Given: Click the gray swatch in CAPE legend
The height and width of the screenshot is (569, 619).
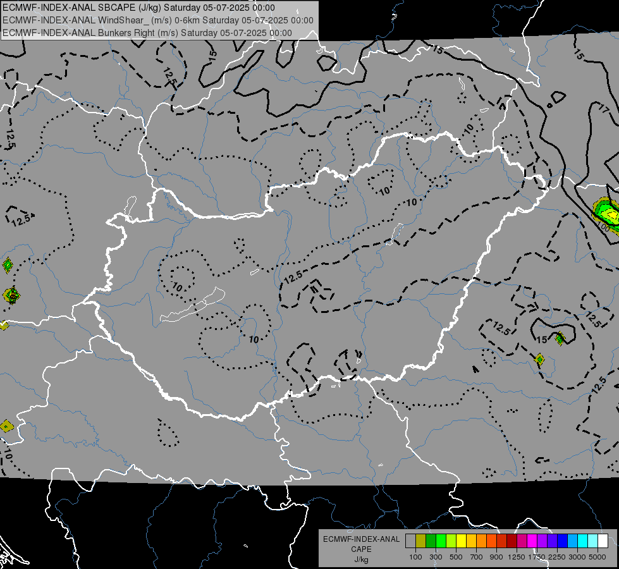Looking at the screenshot, I should [410, 541].
